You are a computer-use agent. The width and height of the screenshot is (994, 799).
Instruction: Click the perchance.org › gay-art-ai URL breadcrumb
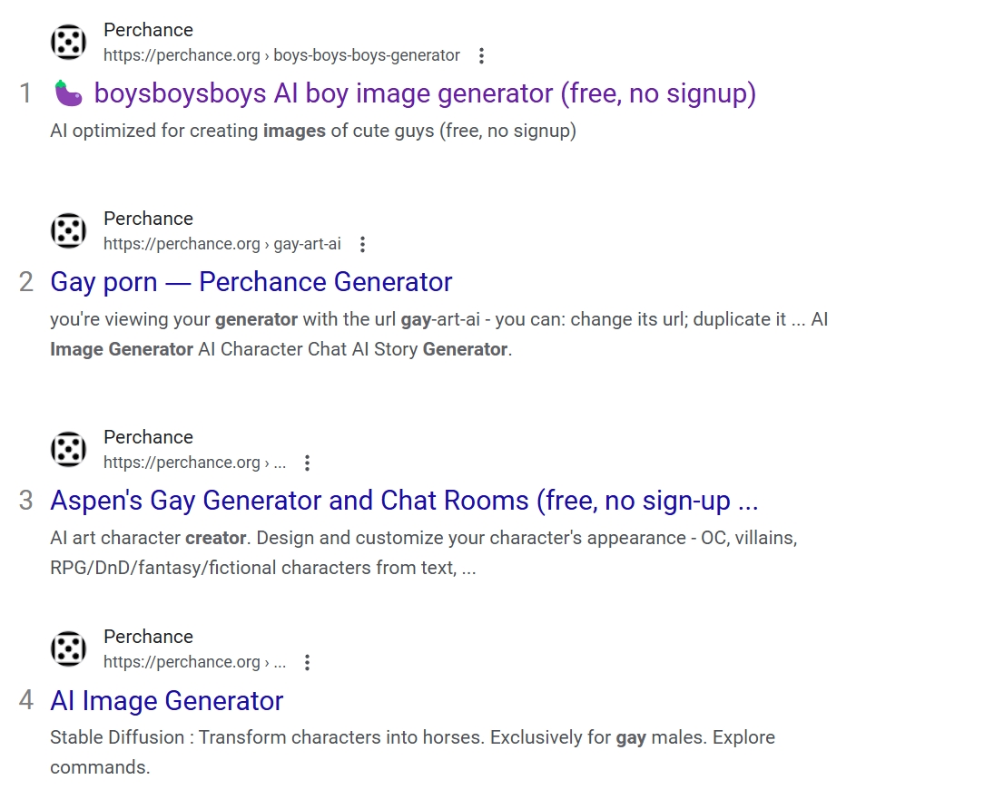[x=221, y=244]
